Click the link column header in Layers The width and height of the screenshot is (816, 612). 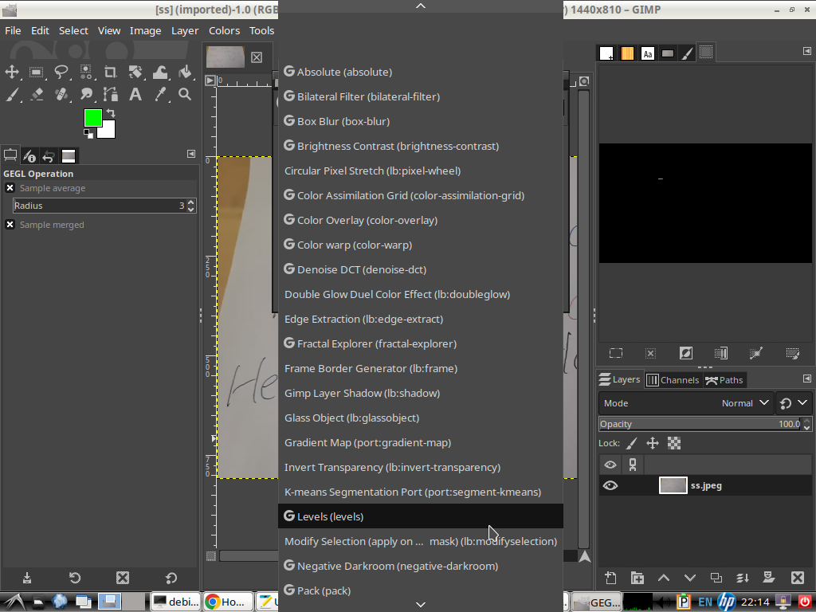coord(633,465)
